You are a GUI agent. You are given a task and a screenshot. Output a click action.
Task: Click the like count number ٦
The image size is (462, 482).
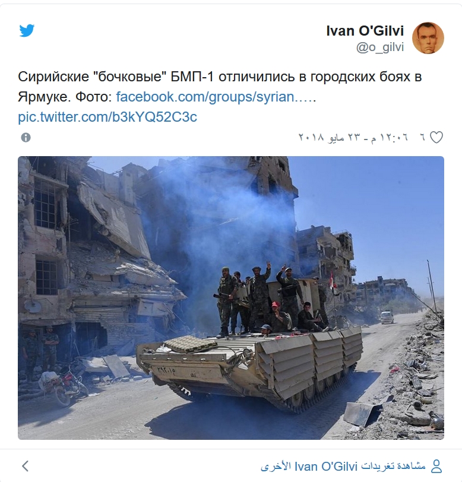[423, 137]
